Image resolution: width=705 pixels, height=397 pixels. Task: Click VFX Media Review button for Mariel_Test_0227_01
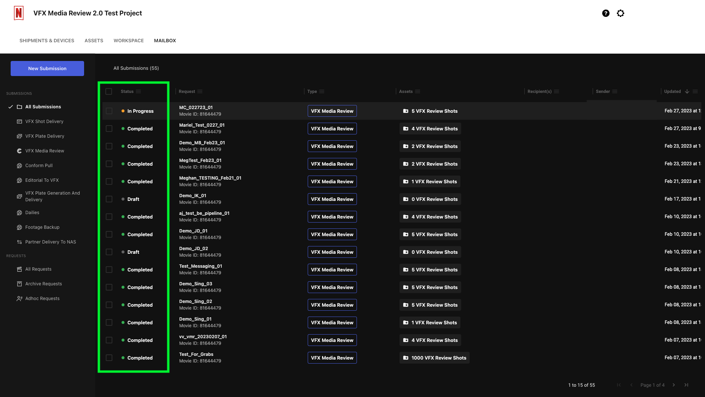click(x=332, y=129)
